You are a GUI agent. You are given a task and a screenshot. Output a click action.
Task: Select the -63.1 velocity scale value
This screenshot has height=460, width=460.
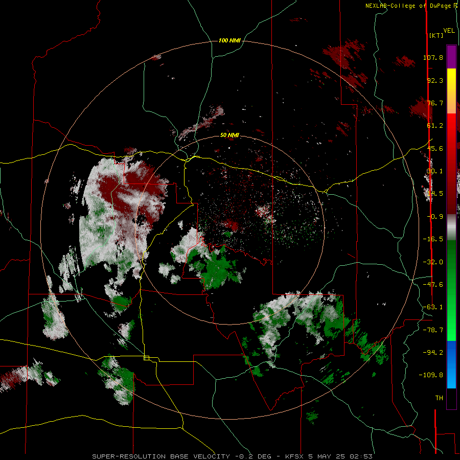click(x=433, y=307)
